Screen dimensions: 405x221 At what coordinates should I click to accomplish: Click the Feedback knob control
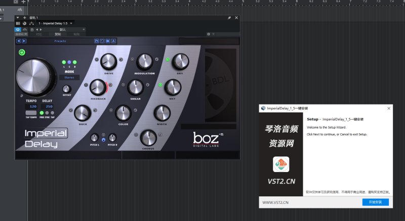(97, 88)
